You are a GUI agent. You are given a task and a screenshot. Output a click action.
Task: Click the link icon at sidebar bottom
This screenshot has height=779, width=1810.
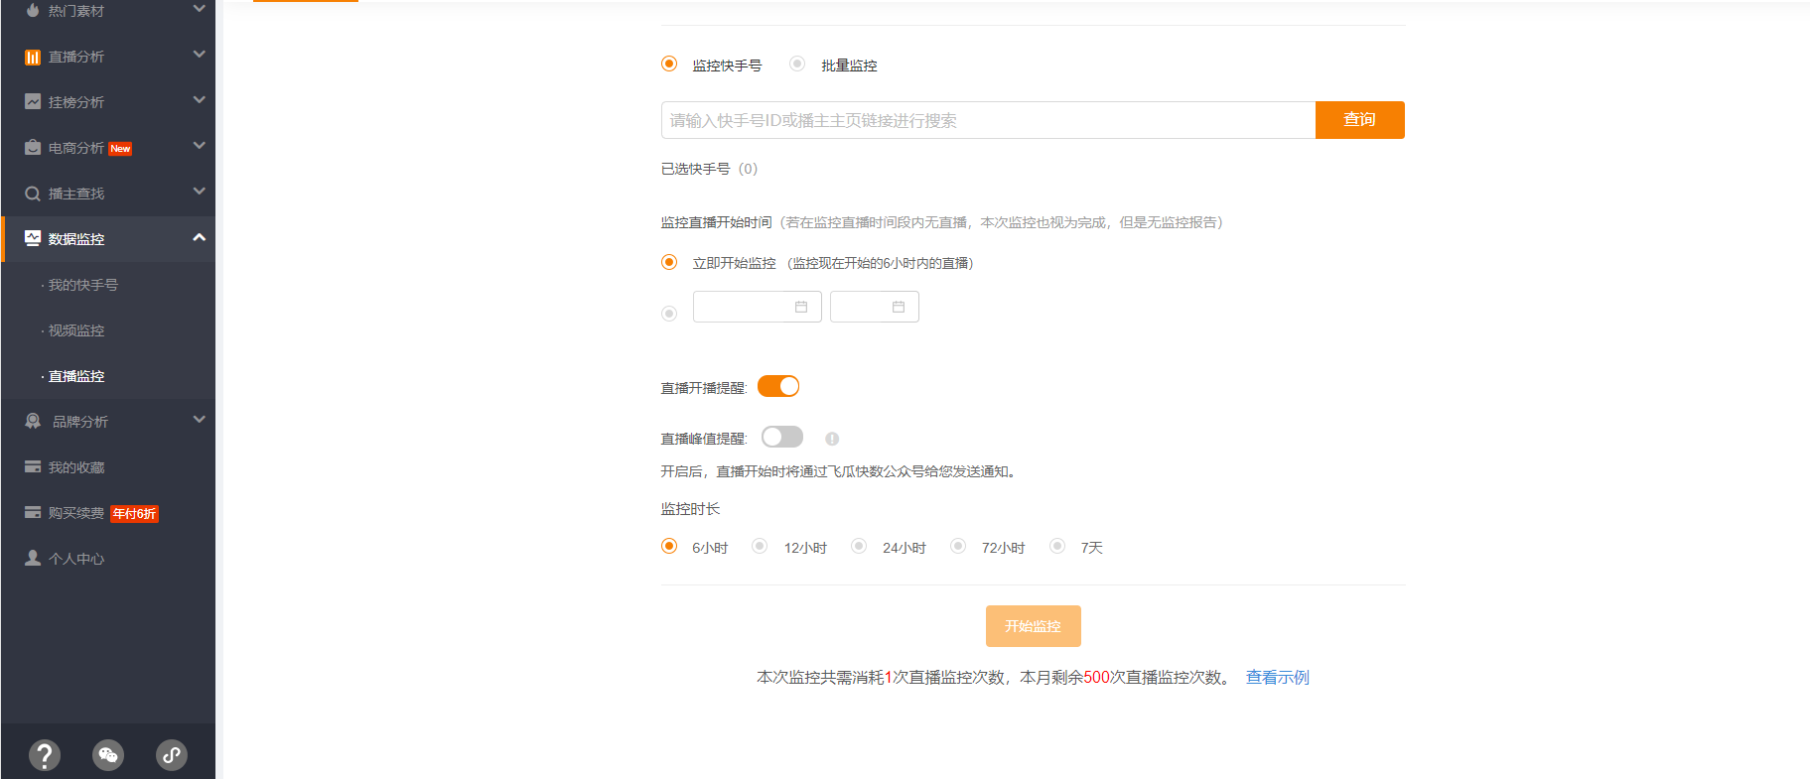click(x=172, y=755)
